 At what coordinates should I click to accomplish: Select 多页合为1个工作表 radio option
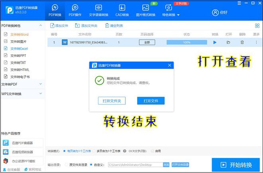[107, 151]
